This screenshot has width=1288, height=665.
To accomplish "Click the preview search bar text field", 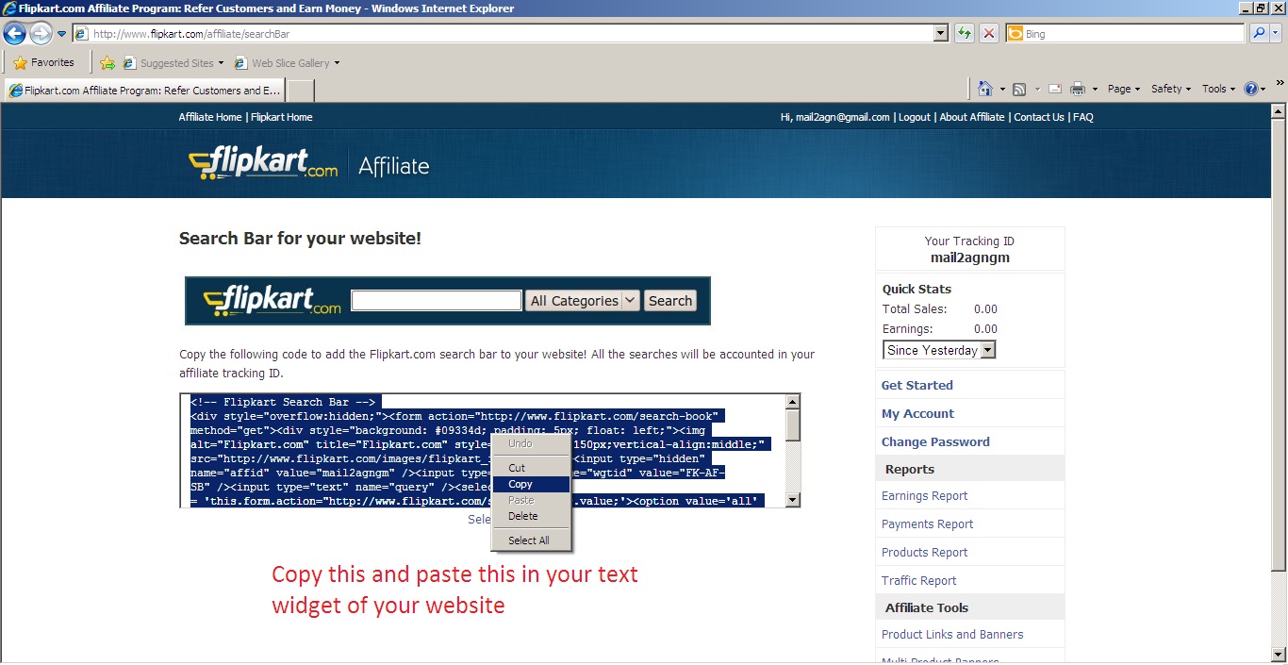I will tap(437, 301).
